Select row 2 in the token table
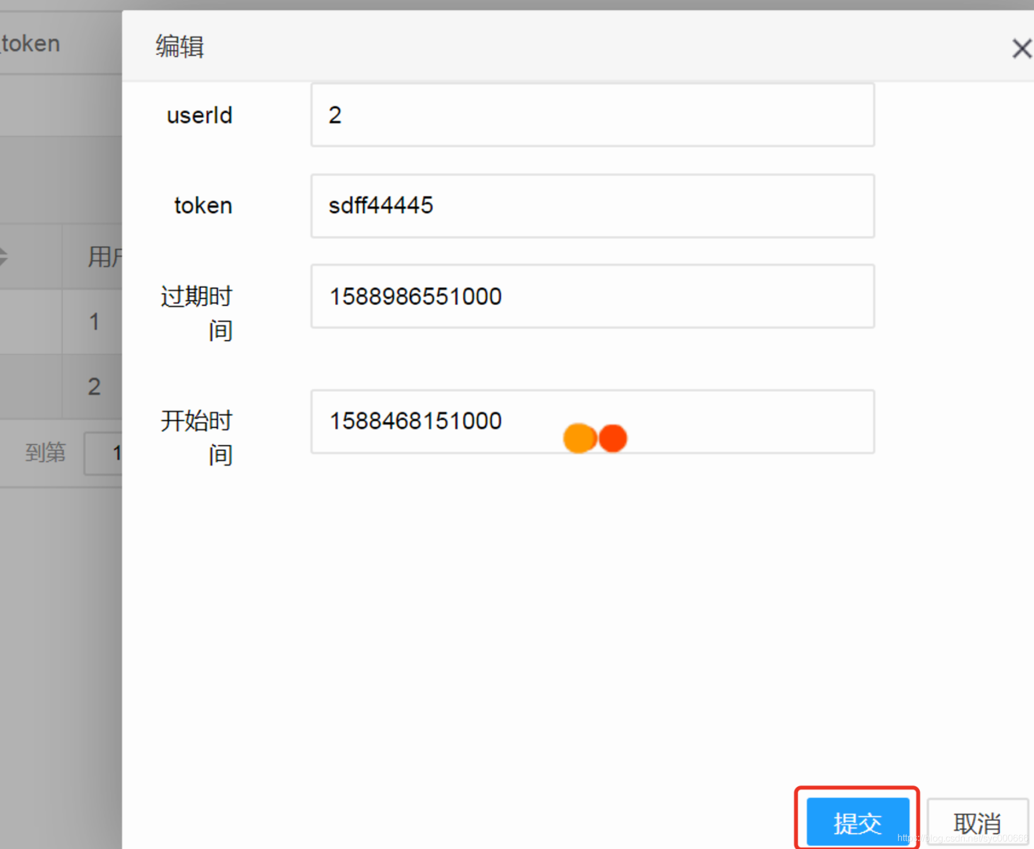The height and width of the screenshot is (849, 1034). pos(94,386)
